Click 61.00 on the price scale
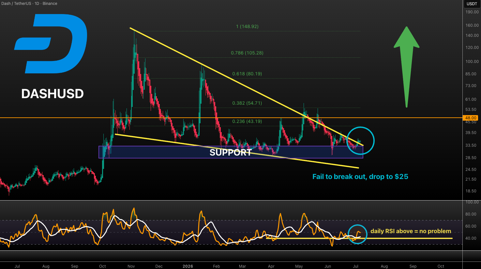Viewport: 481px width, 269px height. coord(471,99)
